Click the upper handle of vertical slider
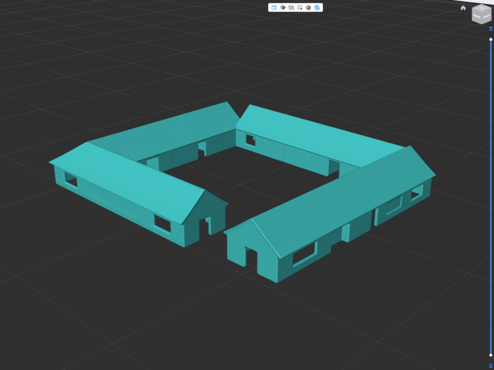This screenshot has height=370, width=494. [x=491, y=40]
